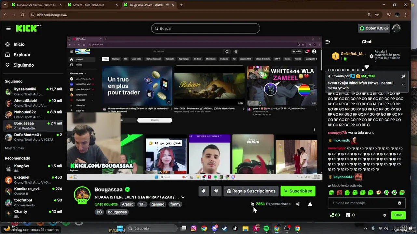Select the bougassaa tag
The width and height of the screenshot is (417, 234).
tap(117, 212)
